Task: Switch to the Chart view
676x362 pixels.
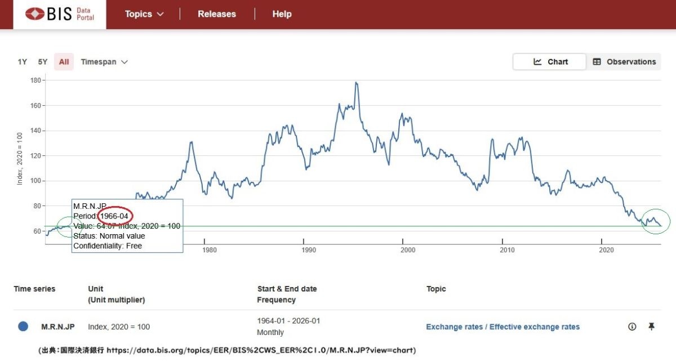Action: point(550,62)
